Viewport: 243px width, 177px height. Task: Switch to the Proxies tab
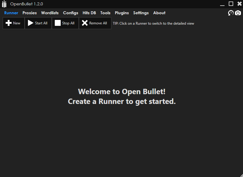[30, 13]
